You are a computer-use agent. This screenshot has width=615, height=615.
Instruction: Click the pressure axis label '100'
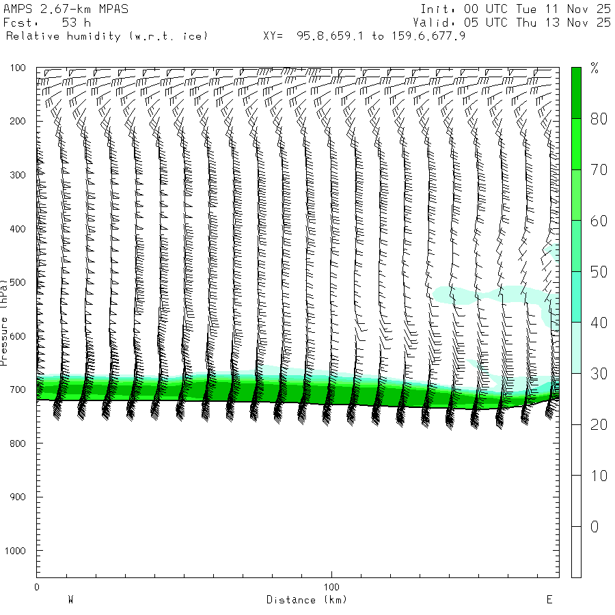[18, 68]
